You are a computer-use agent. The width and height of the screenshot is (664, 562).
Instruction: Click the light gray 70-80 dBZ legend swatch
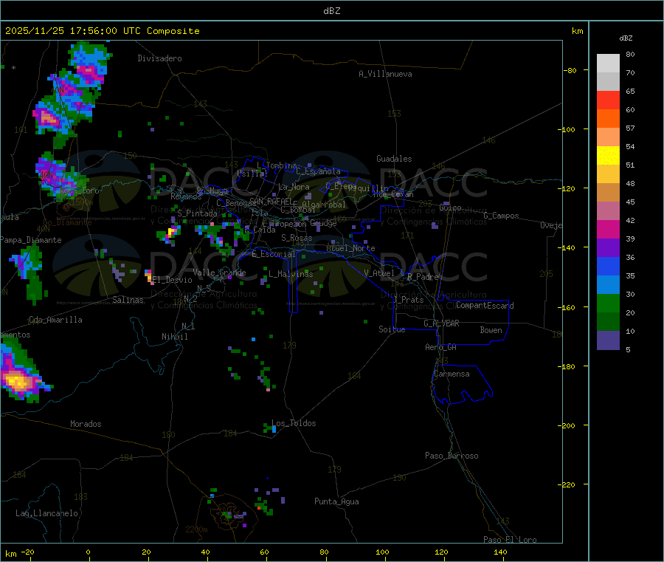click(608, 64)
